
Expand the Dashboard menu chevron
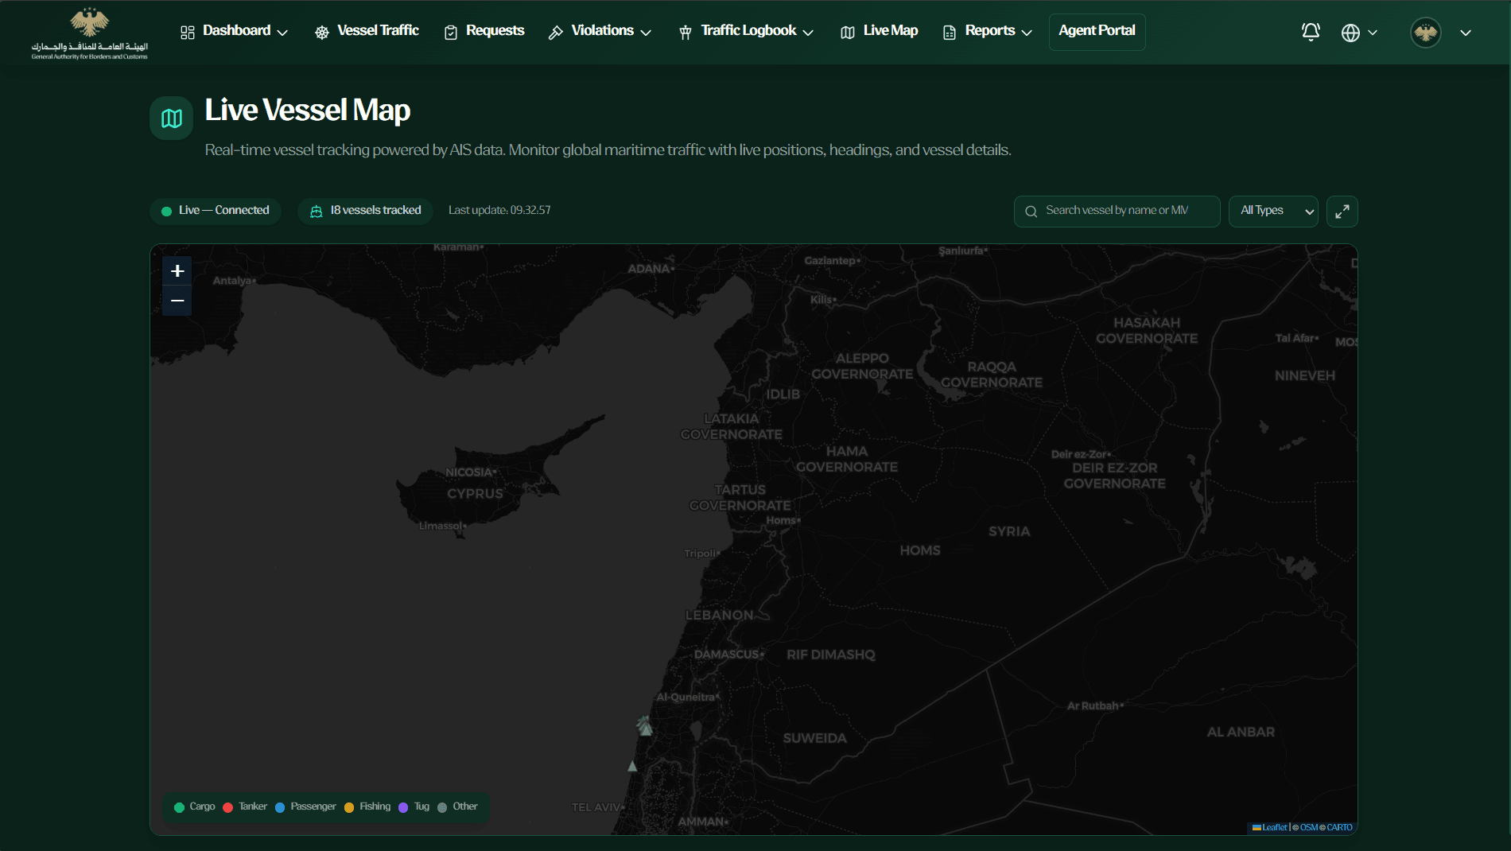coord(282,33)
